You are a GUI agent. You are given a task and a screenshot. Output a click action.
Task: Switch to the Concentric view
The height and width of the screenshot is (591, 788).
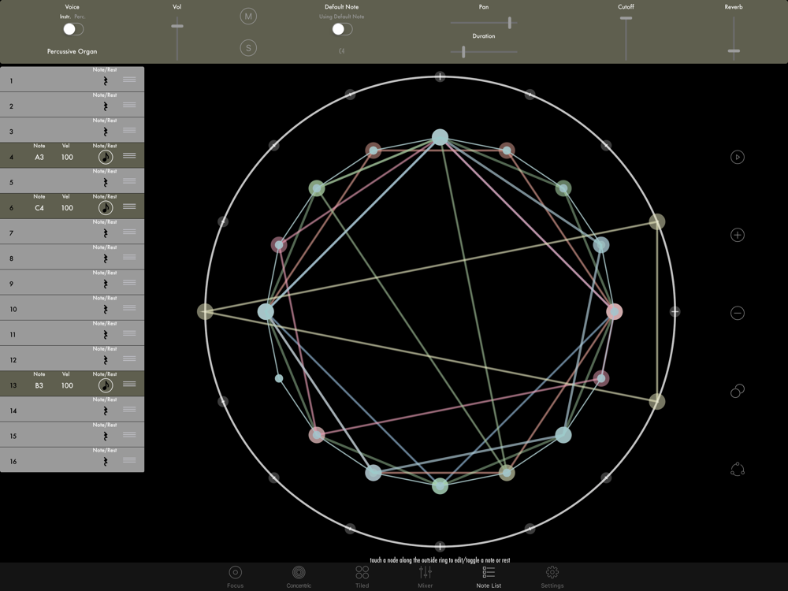point(299,576)
